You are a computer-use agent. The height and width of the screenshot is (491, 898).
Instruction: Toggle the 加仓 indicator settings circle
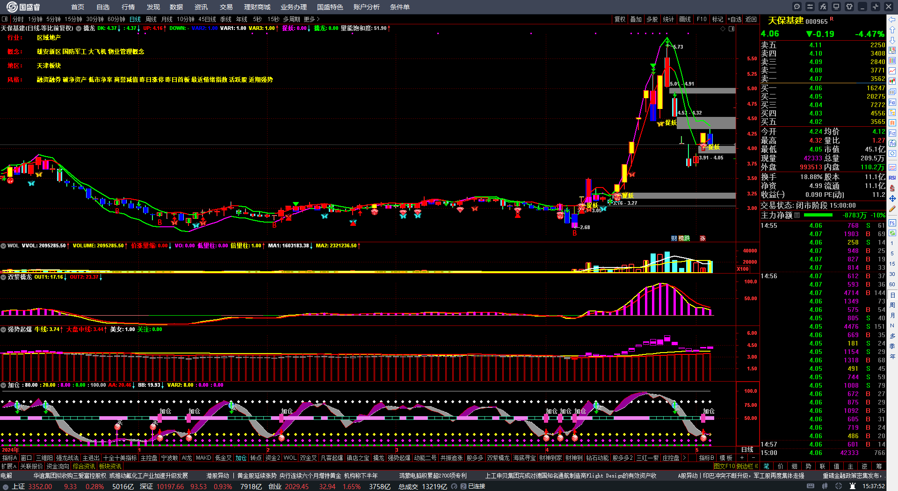(3, 385)
